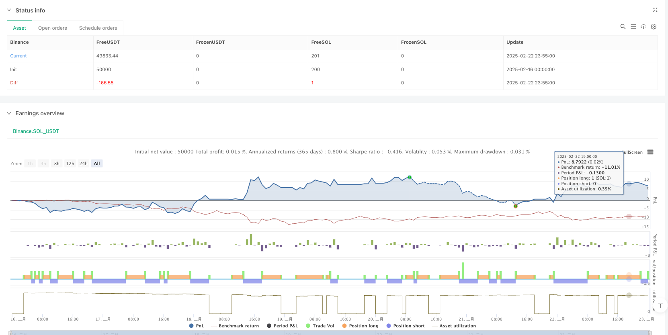668x335 pixels.
Task: Click the cloud download icon
Action: [643, 27]
